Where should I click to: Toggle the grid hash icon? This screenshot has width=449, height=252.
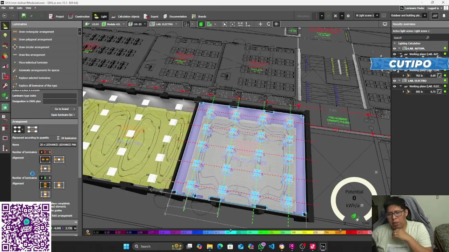click(x=276, y=24)
